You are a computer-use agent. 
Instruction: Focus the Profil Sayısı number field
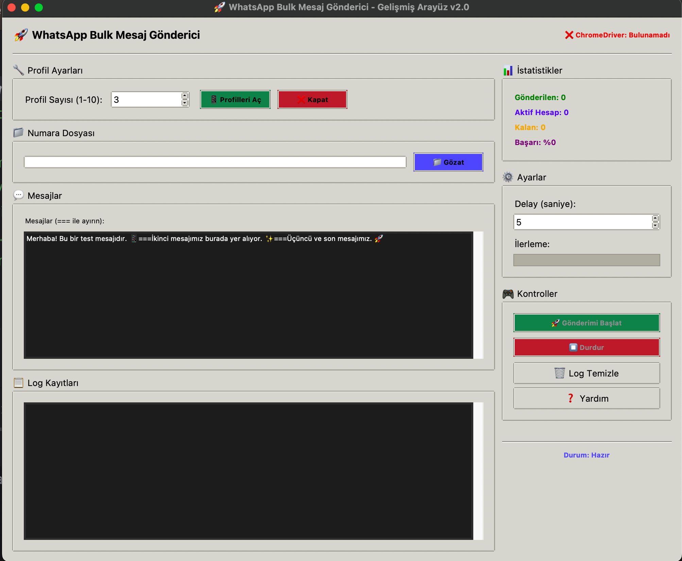point(147,99)
